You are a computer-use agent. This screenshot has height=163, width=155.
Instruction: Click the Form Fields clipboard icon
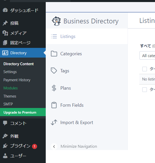click(x=54, y=105)
